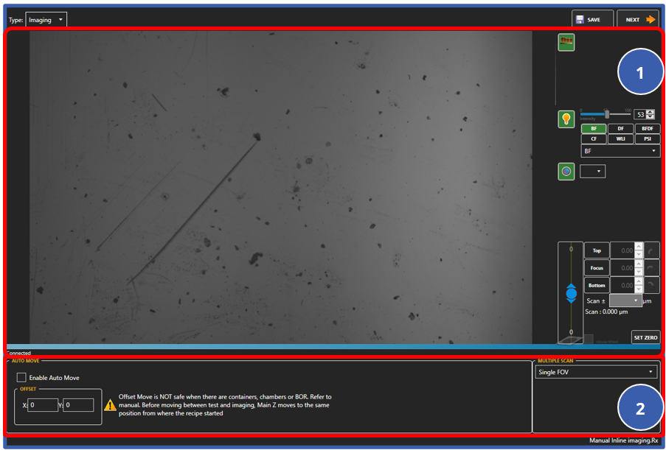The image size is (666, 450).
Task: Open the BF channel dropdown
Action: [x=620, y=151]
